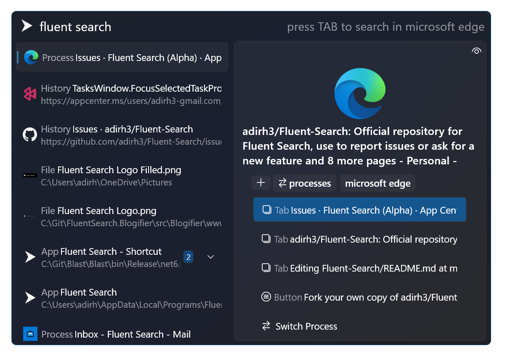505x362 pixels.
Task: Click the processes tag button
Action: point(305,183)
